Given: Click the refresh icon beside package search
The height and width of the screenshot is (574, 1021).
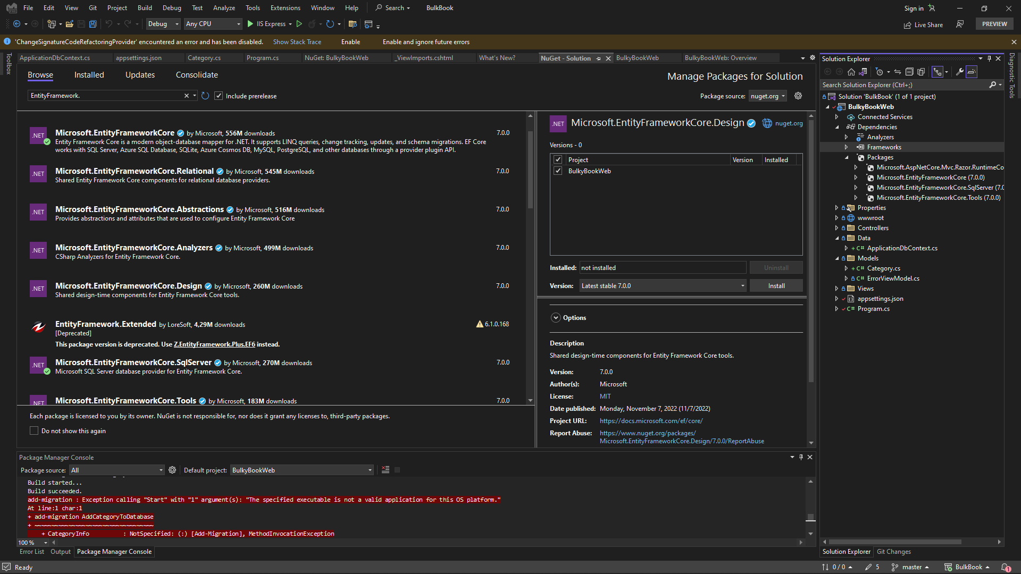Looking at the screenshot, I should tap(205, 96).
